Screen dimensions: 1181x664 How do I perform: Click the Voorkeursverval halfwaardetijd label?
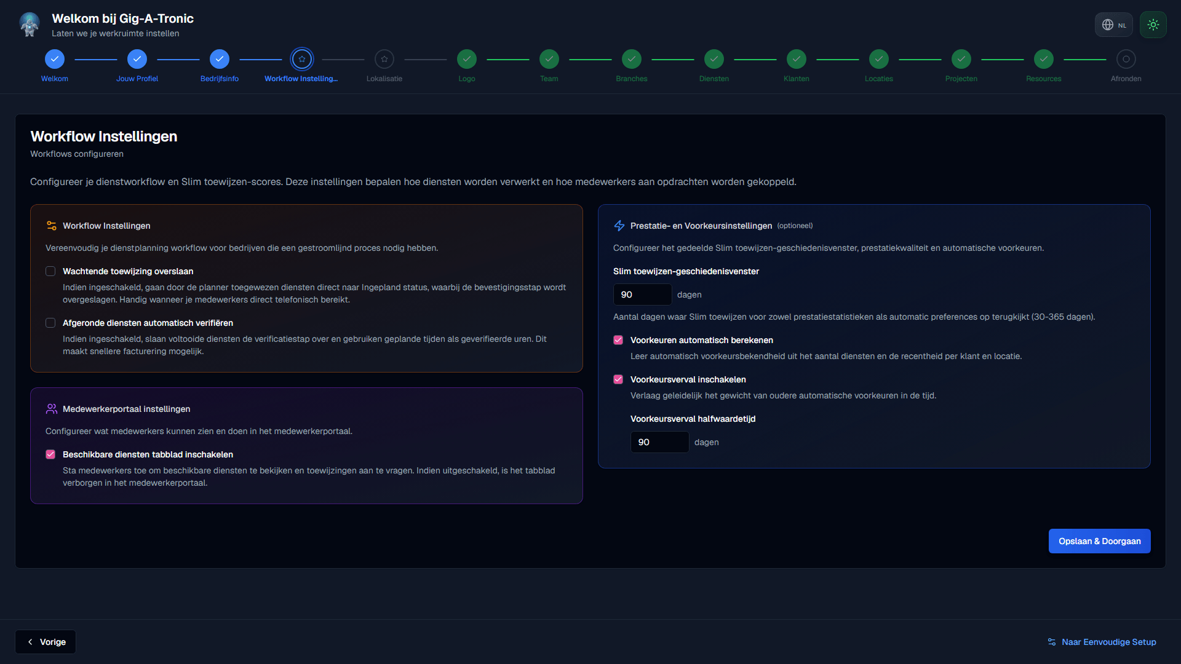pyautogui.click(x=693, y=419)
